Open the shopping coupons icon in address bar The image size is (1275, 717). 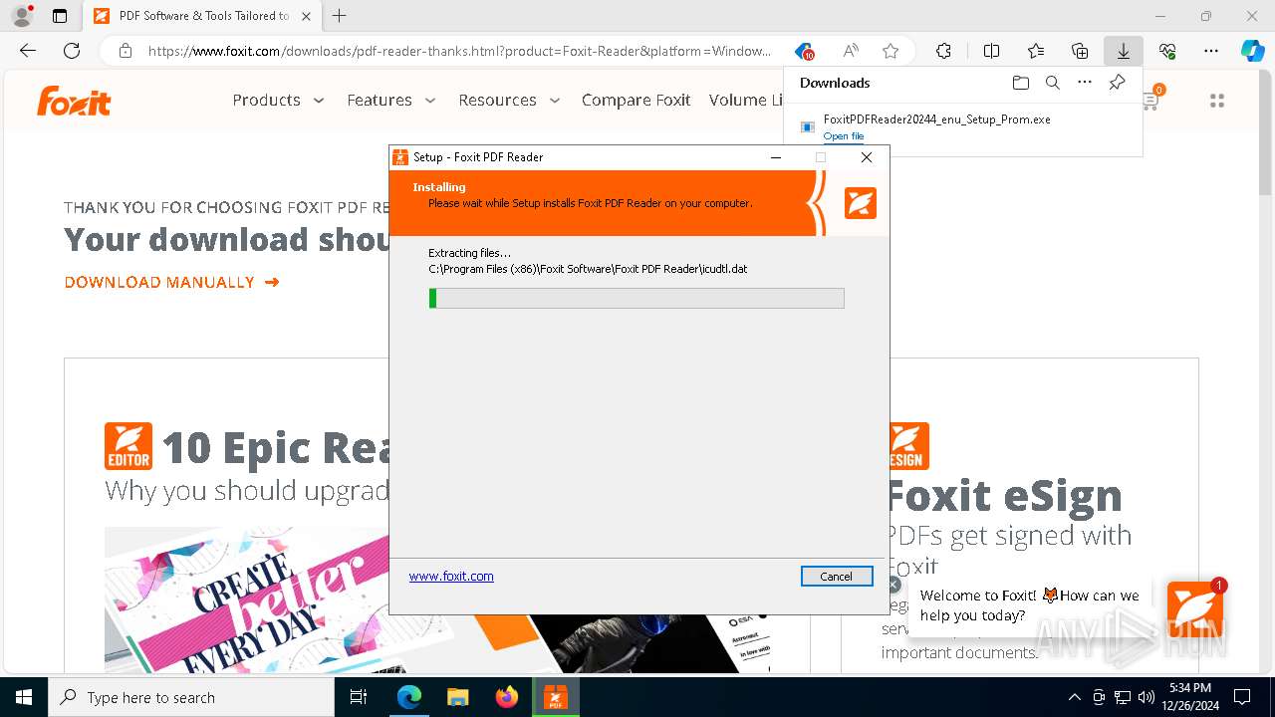[x=804, y=51]
